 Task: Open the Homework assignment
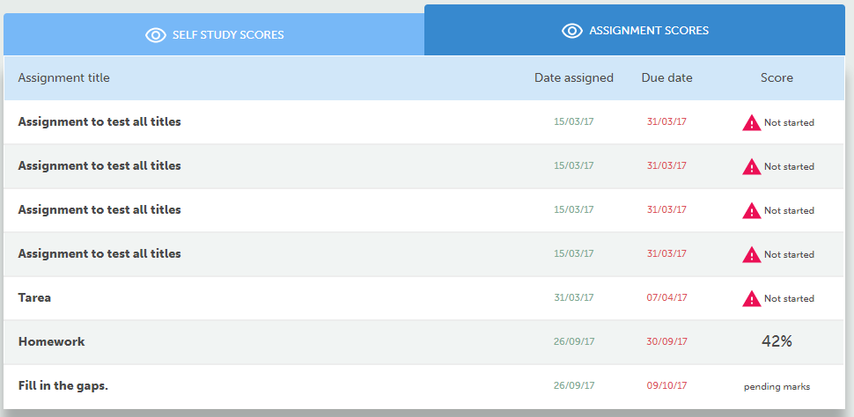click(51, 341)
